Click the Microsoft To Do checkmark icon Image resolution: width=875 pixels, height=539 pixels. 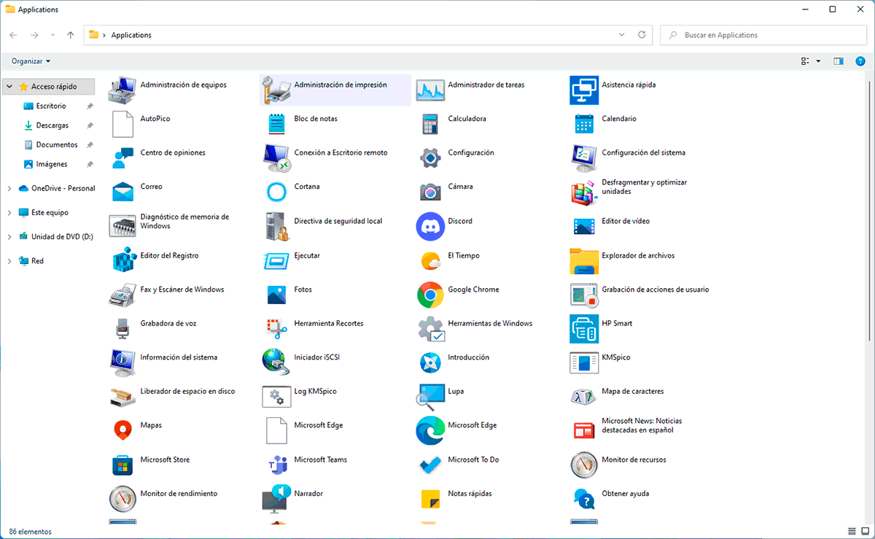(430, 465)
